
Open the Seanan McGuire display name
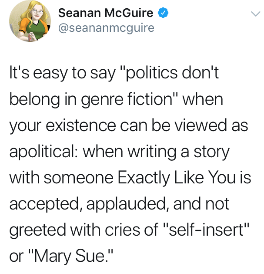pyautogui.click(x=106, y=13)
